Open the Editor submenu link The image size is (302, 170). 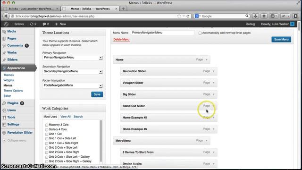coord(7,96)
